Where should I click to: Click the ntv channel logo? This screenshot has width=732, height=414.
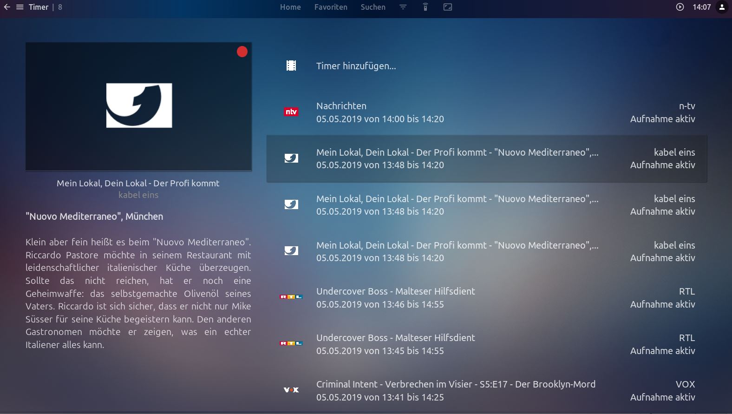click(291, 112)
